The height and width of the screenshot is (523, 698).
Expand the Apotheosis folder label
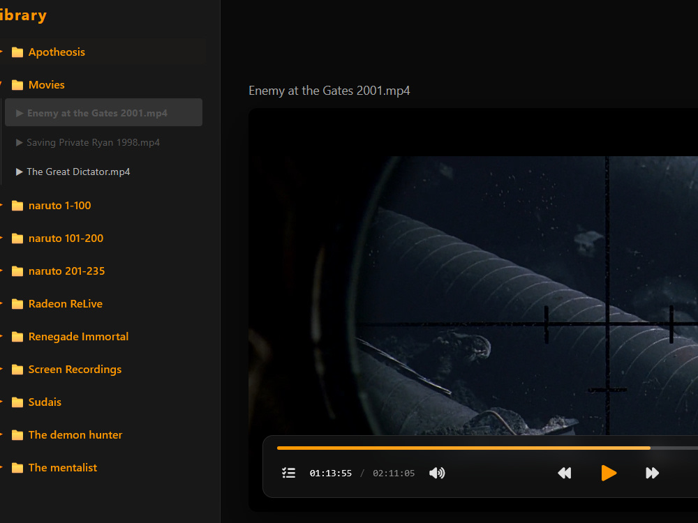pyautogui.click(x=57, y=52)
